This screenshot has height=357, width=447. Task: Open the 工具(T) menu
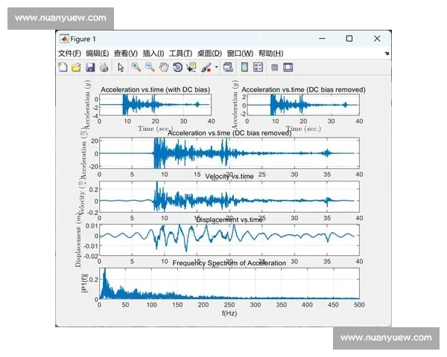coord(180,54)
